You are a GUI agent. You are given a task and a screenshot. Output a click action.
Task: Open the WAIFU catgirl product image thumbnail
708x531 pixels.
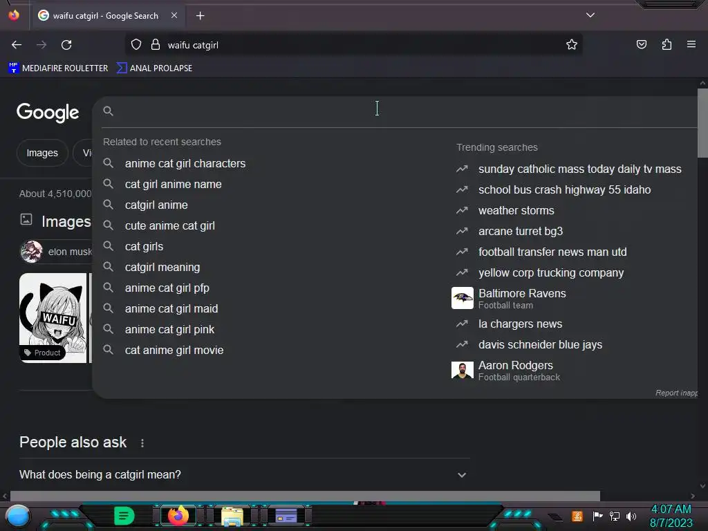(53, 318)
